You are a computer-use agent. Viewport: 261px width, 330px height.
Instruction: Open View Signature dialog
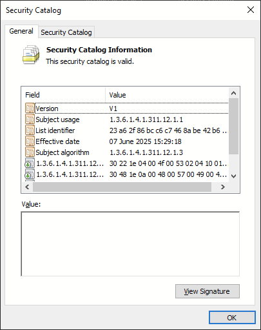pos(208,291)
